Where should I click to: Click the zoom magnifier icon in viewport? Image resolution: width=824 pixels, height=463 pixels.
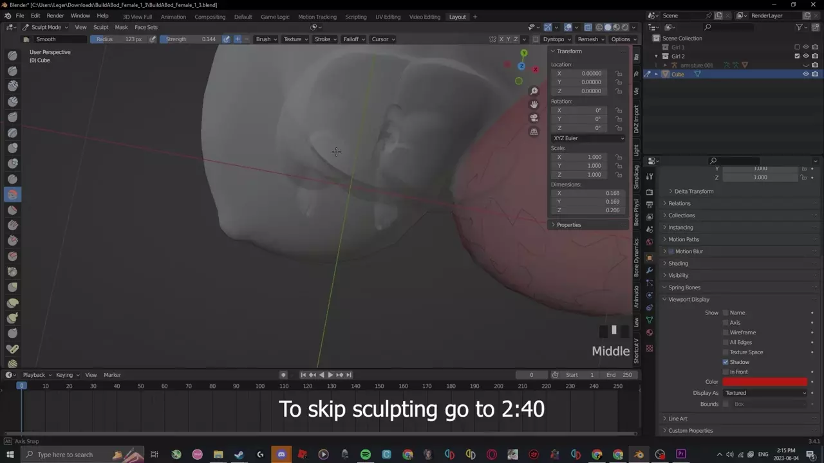534,91
